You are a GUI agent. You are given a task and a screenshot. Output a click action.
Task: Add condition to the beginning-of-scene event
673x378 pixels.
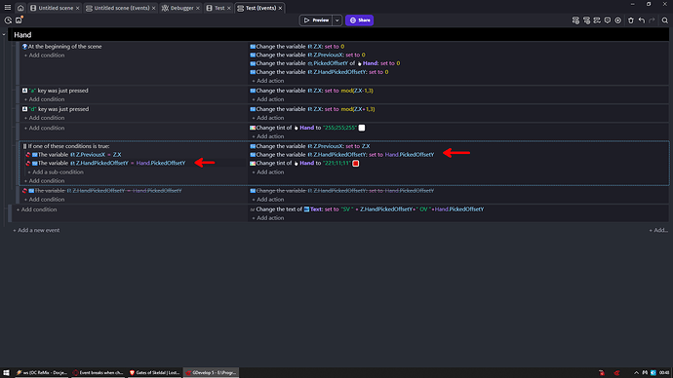(x=45, y=55)
